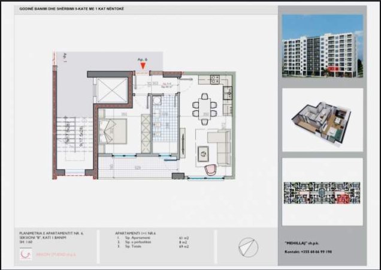Screen dimensions: 381x270
Task: Click the '"MEHILLAJ" sh.p.k.' company name
Action: click(x=301, y=243)
